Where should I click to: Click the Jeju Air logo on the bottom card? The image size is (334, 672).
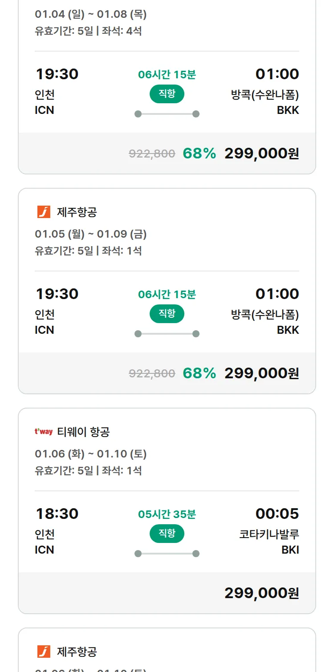click(44, 652)
